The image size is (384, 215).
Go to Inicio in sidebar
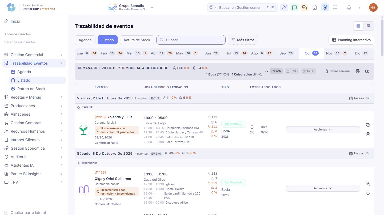click(x=34, y=21)
